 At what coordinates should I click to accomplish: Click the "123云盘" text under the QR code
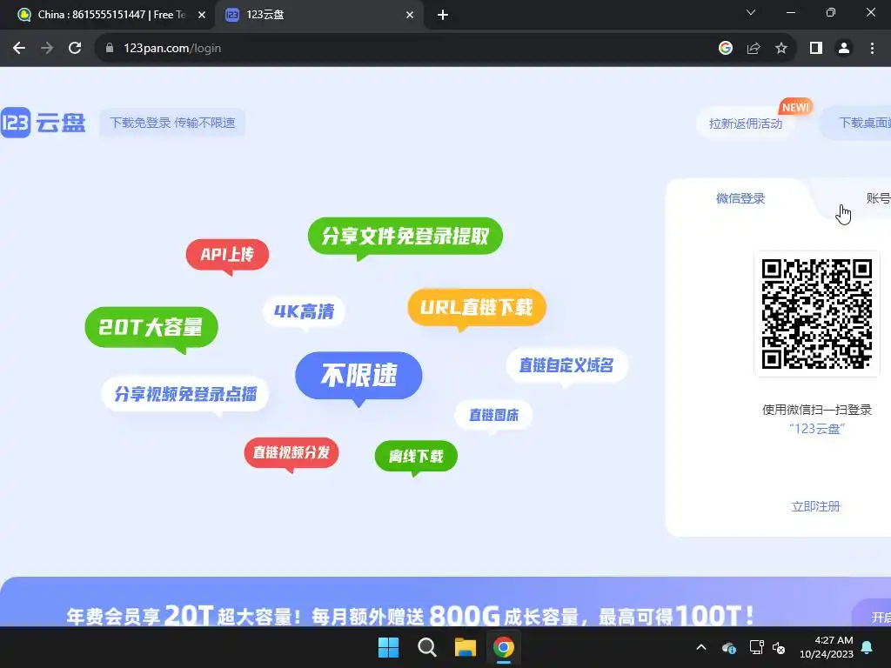tap(816, 429)
